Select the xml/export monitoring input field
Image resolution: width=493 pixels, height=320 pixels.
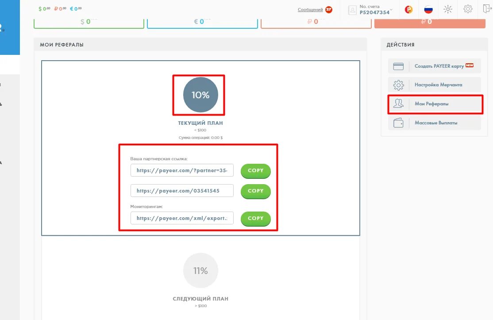tap(182, 218)
